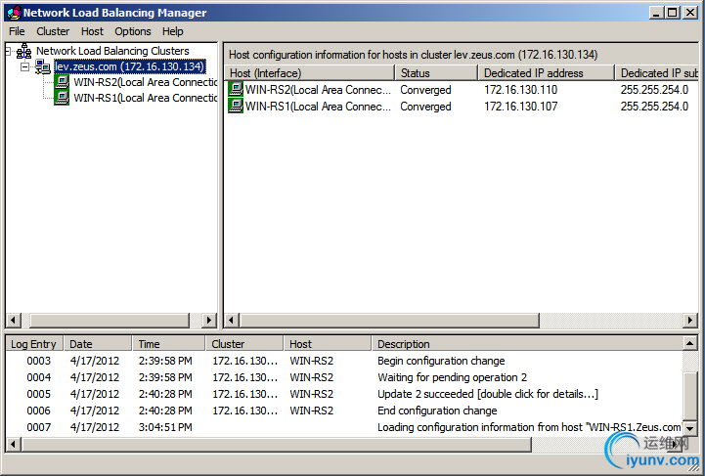Click Converged status of WIN-RS1
Screen dimensions: 705x476
(425, 107)
